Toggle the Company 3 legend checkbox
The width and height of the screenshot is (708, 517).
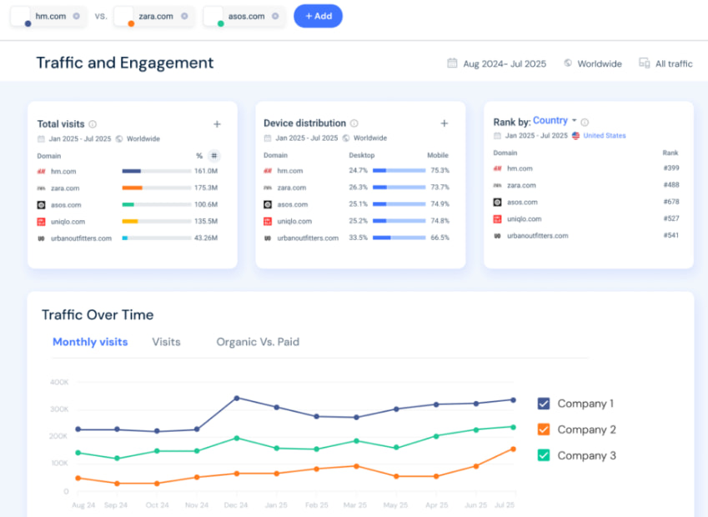pos(544,455)
